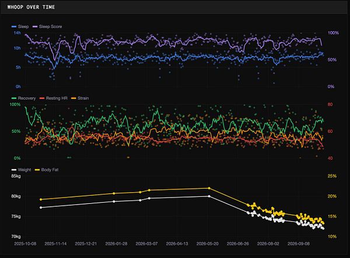The image size is (350, 258).
Task: Click the red Resting HR legend swatch
Action: pyautogui.click(x=42, y=98)
